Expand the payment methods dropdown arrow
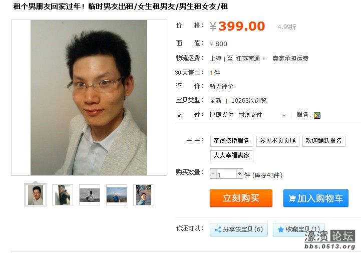This screenshot has width=361, height=253. click(x=284, y=115)
